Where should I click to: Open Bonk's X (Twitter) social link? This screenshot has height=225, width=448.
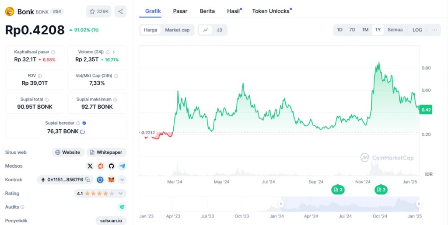[90, 166]
